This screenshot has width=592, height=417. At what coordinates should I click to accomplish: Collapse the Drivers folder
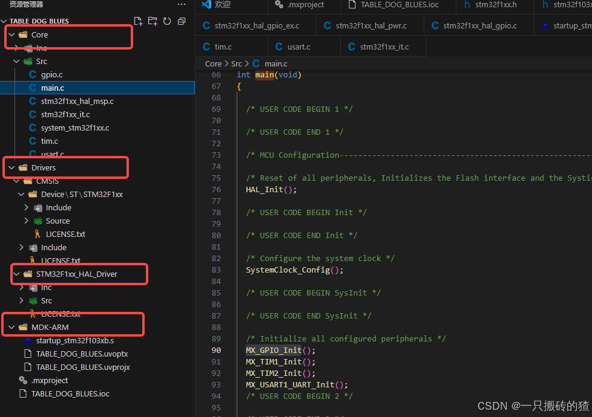pos(12,167)
